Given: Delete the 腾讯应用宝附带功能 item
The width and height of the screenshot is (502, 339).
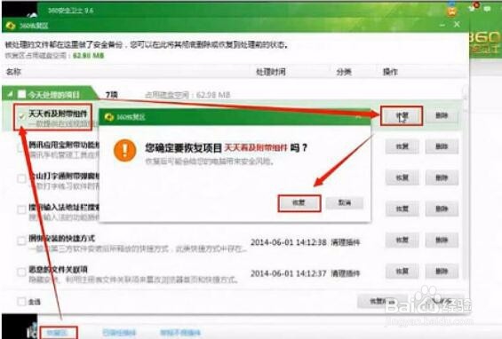Looking at the screenshot, I should 442,146.
